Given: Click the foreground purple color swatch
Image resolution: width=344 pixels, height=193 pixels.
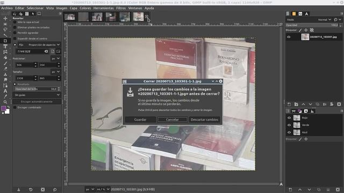Looking at the screenshot, I should tap(4, 108).
